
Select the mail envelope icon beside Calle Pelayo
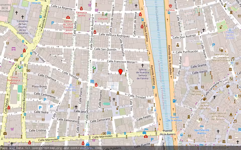pos(5,133)
